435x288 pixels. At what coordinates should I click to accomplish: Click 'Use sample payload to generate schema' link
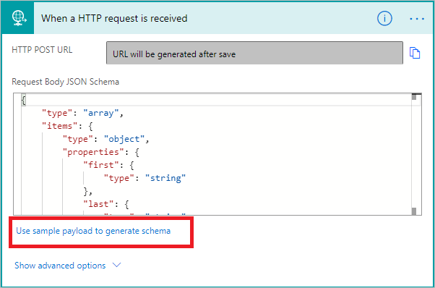[x=93, y=231]
